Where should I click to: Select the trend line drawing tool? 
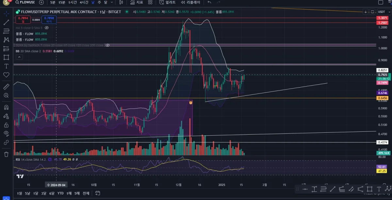(x=6, y=23)
